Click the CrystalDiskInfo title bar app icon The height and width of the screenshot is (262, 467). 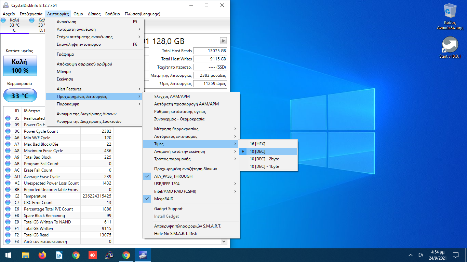pos(6,5)
